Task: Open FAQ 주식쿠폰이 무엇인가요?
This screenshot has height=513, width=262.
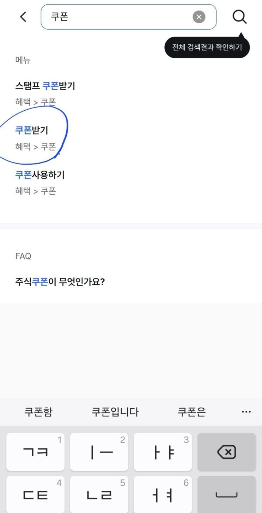Action: (60, 282)
